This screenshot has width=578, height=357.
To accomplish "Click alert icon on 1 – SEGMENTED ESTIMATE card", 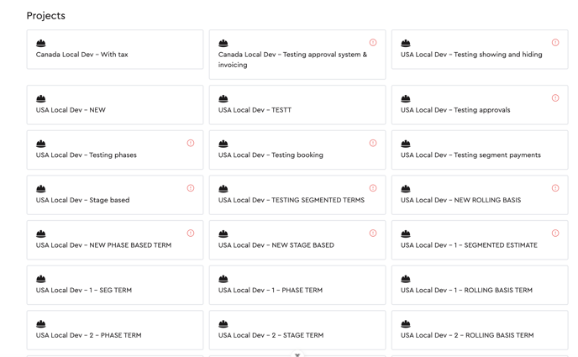I will (x=555, y=234).
